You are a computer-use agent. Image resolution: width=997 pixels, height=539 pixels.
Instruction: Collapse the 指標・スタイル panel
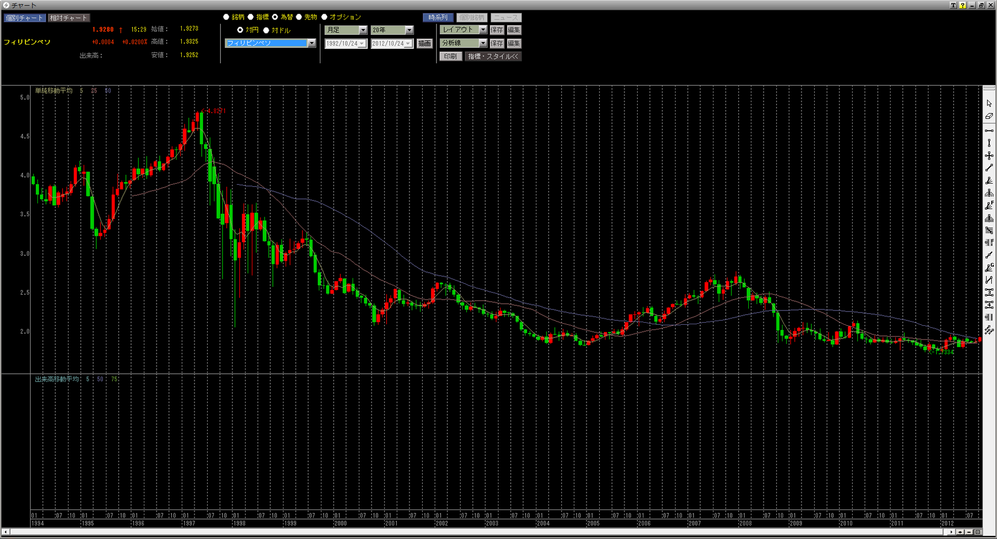coord(493,56)
